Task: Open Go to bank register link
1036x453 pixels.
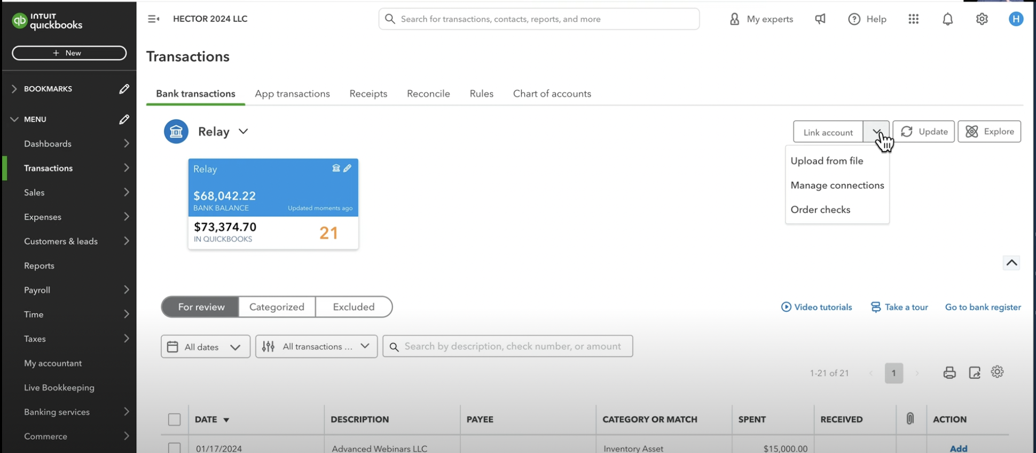Action: [983, 307]
